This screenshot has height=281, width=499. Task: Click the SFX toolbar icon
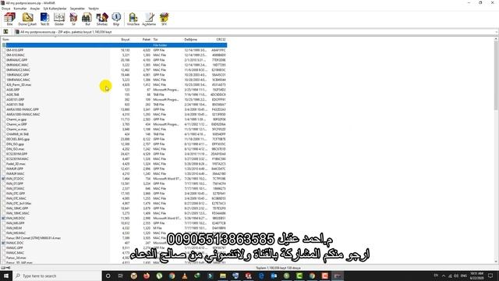coord(165,19)
